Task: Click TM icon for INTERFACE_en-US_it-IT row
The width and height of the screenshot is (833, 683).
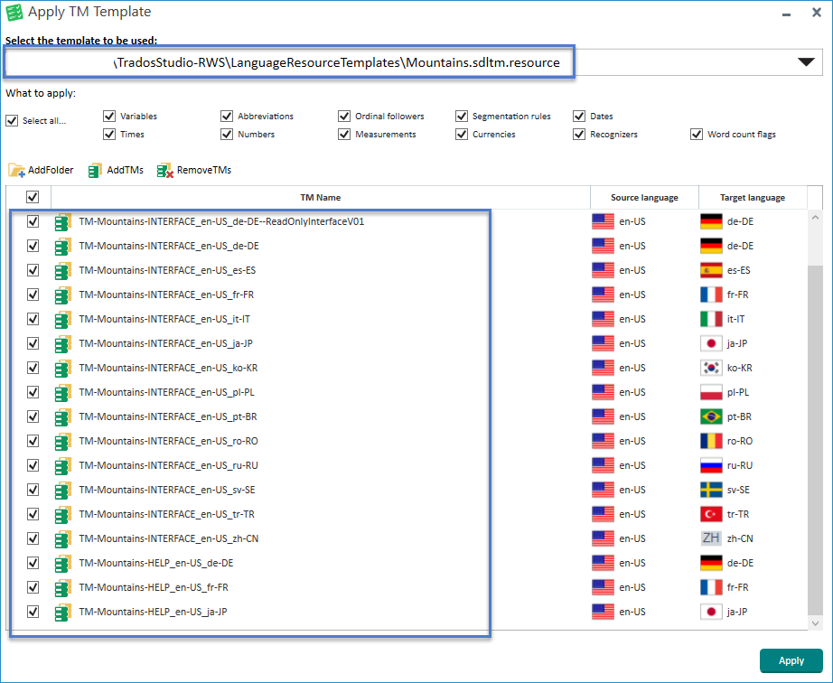Action: coord(63,320)
